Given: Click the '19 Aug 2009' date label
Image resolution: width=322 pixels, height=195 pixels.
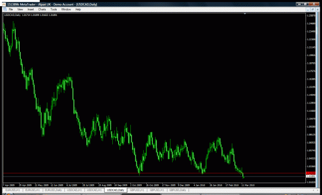Looking at the screenshot, I should tap(105, 185).
